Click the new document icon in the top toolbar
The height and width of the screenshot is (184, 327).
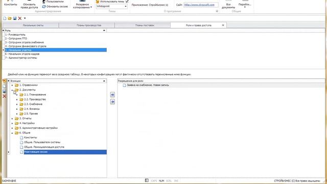(x=5, y=18)
